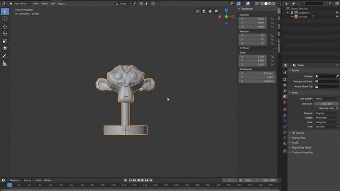This screenshot has height=191, width=340.
Task: Choose the Measure ruler tool
Action: point(5,63)
